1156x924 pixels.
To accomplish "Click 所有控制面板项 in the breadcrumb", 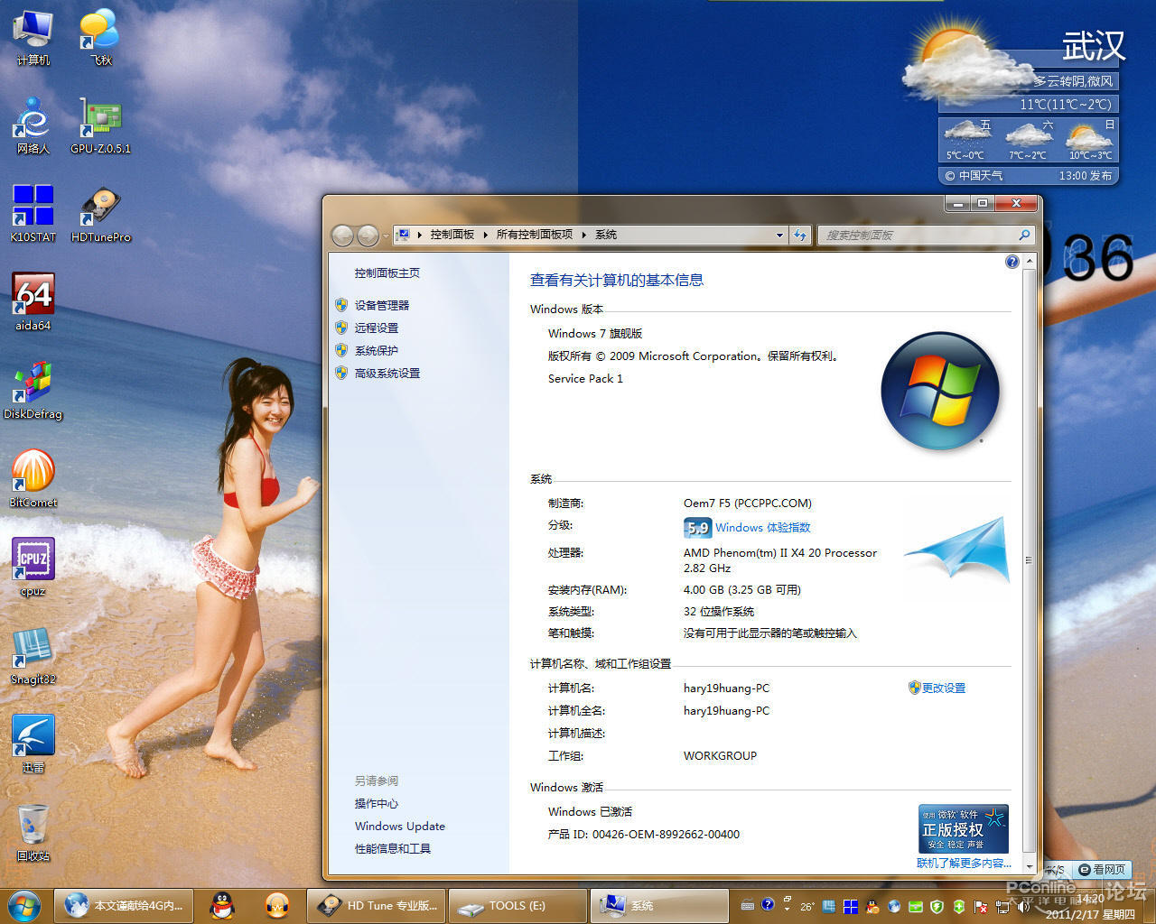I will click(x=535, y=235).
